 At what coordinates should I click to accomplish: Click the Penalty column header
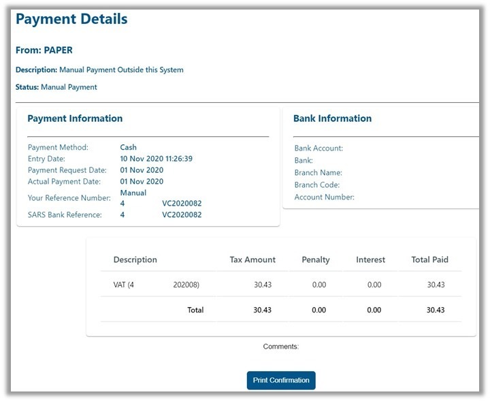coord(315,259)
